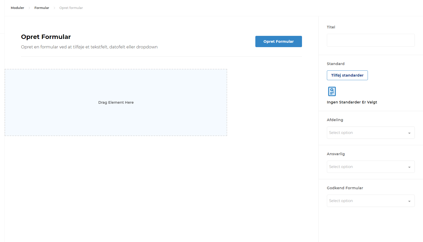The image size is (423, 242).
Task: Navigate to Formular in the breadcrumb
Action: point(42,8)
